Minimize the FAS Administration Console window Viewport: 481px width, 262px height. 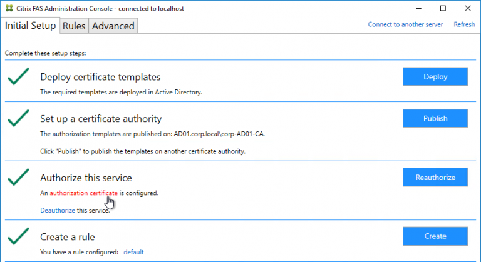tap(414, 8)
